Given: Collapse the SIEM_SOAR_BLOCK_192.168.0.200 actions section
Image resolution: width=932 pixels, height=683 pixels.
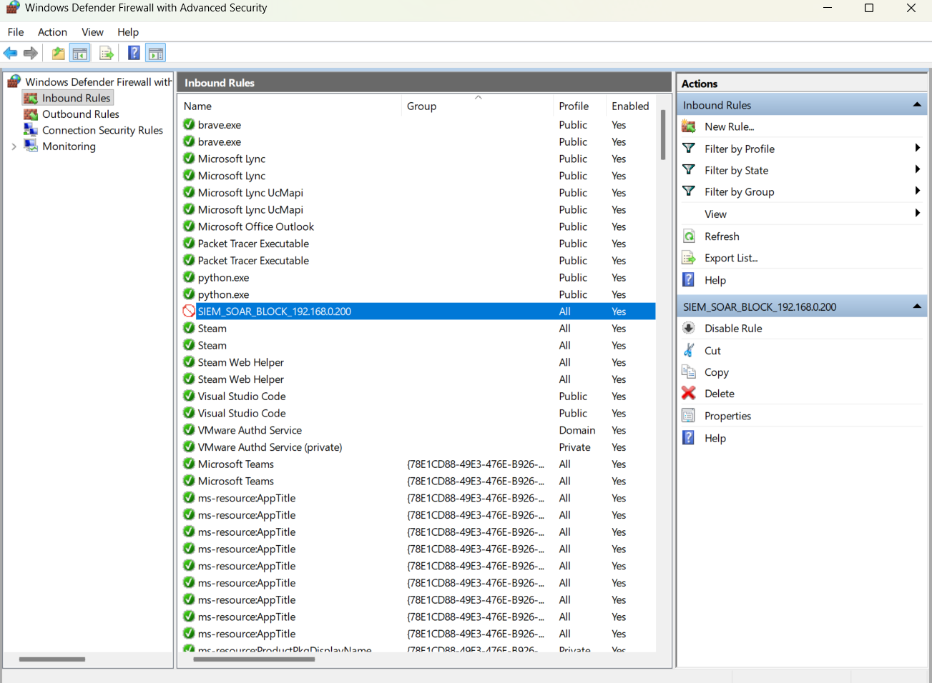Looking at the screenshot, I should point(917,306).
